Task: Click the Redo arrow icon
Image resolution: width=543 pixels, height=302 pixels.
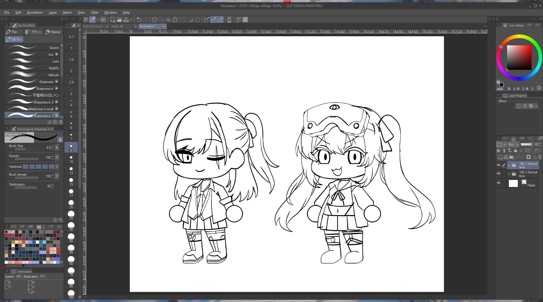Action: coord(146,20)
